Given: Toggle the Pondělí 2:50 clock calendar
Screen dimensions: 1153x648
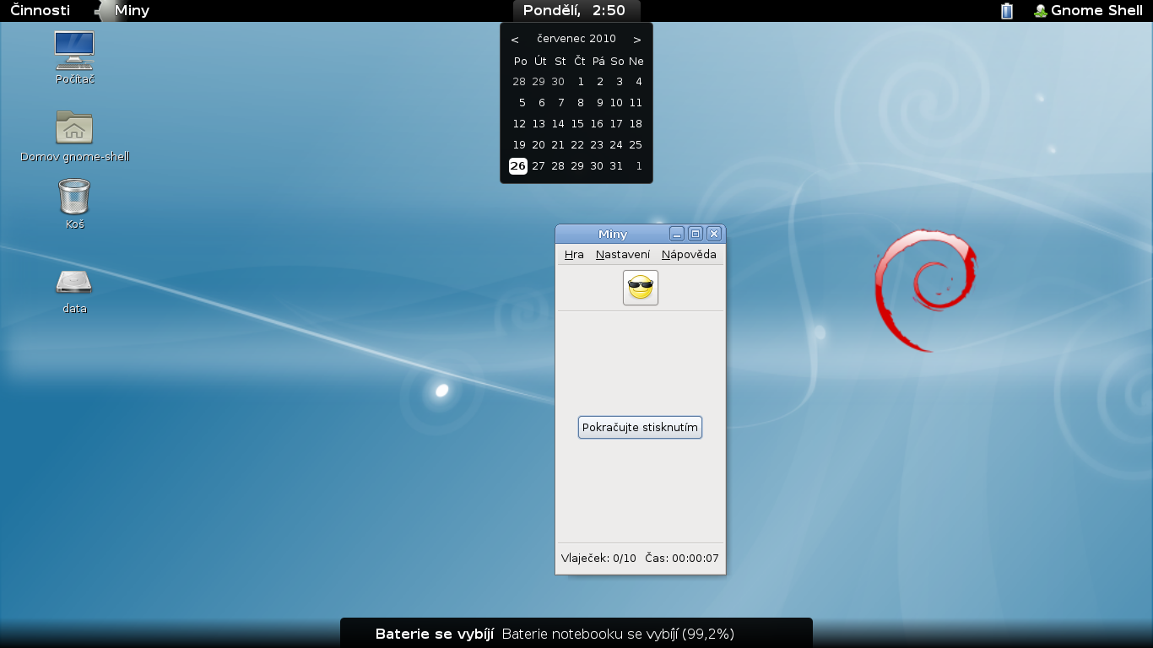Looking at the screenshot, I should point(576,11).
